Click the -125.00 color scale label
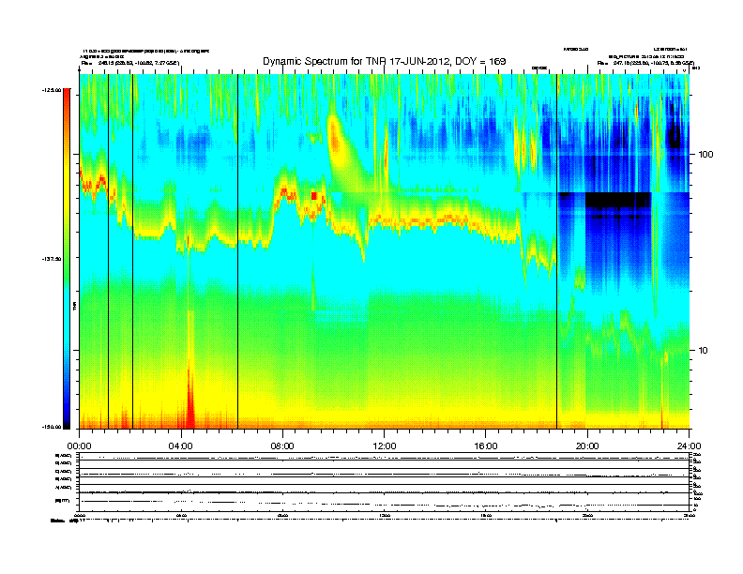Screen dimensions: 743x574 (x=51, y=90)
